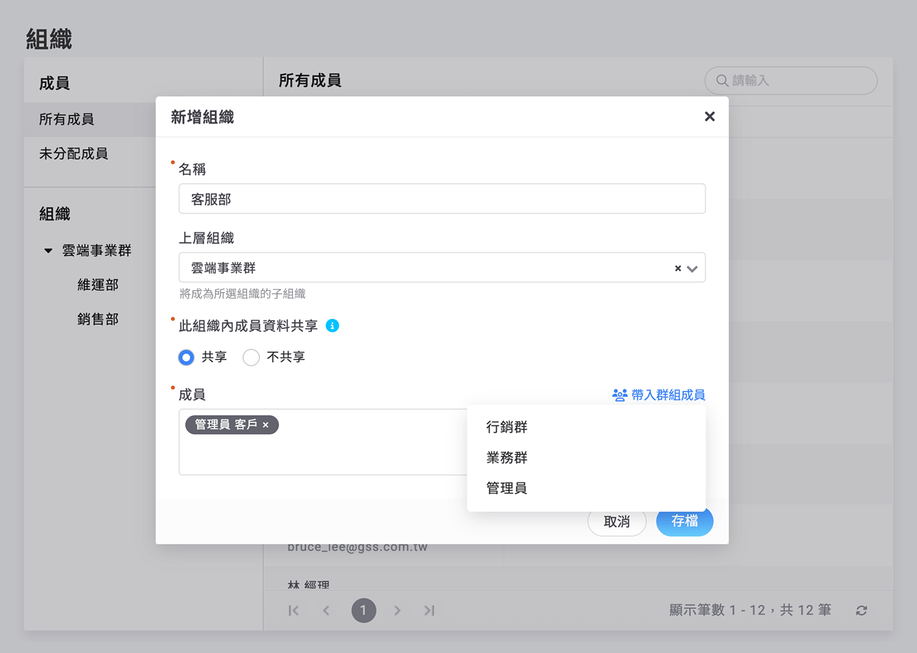Click the refresh icon in pagination bar

pos(861,610)
